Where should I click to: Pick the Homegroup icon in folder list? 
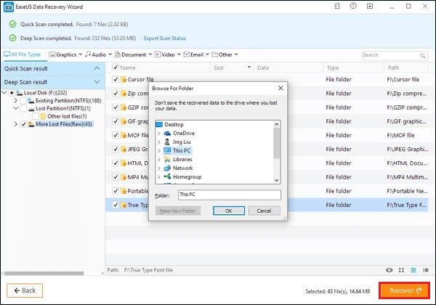coord(167,176)
